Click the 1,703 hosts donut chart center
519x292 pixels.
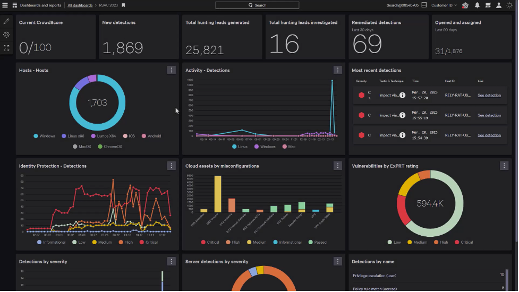pos(97,103)
